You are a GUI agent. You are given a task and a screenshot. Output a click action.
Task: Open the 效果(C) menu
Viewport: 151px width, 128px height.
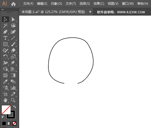(x=99, y=4)
